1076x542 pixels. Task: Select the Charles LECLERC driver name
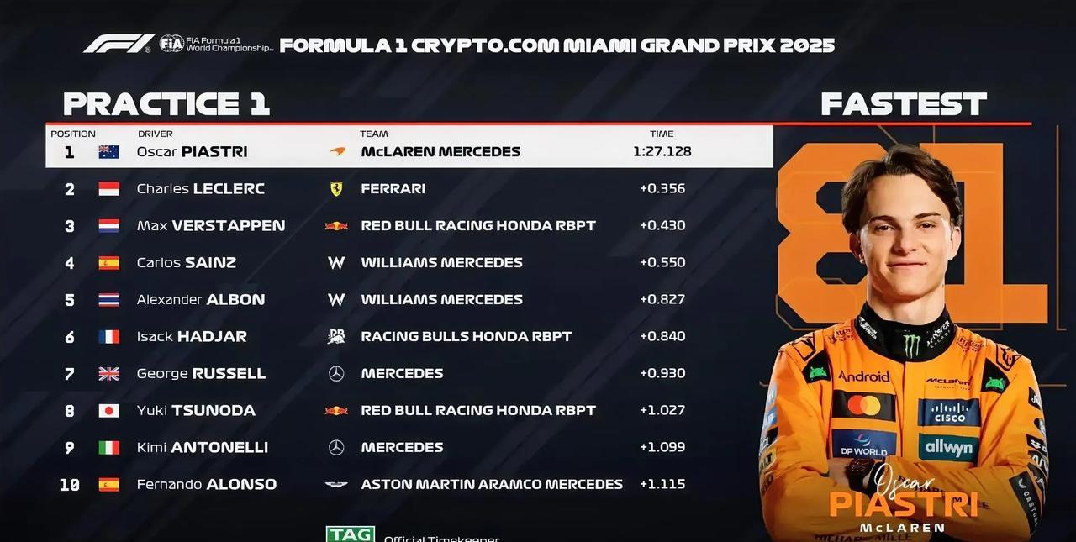(201, 188)
